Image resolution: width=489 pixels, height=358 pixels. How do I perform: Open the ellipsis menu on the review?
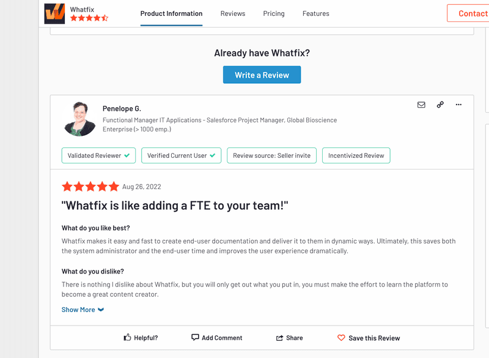(x=458, y=105)
